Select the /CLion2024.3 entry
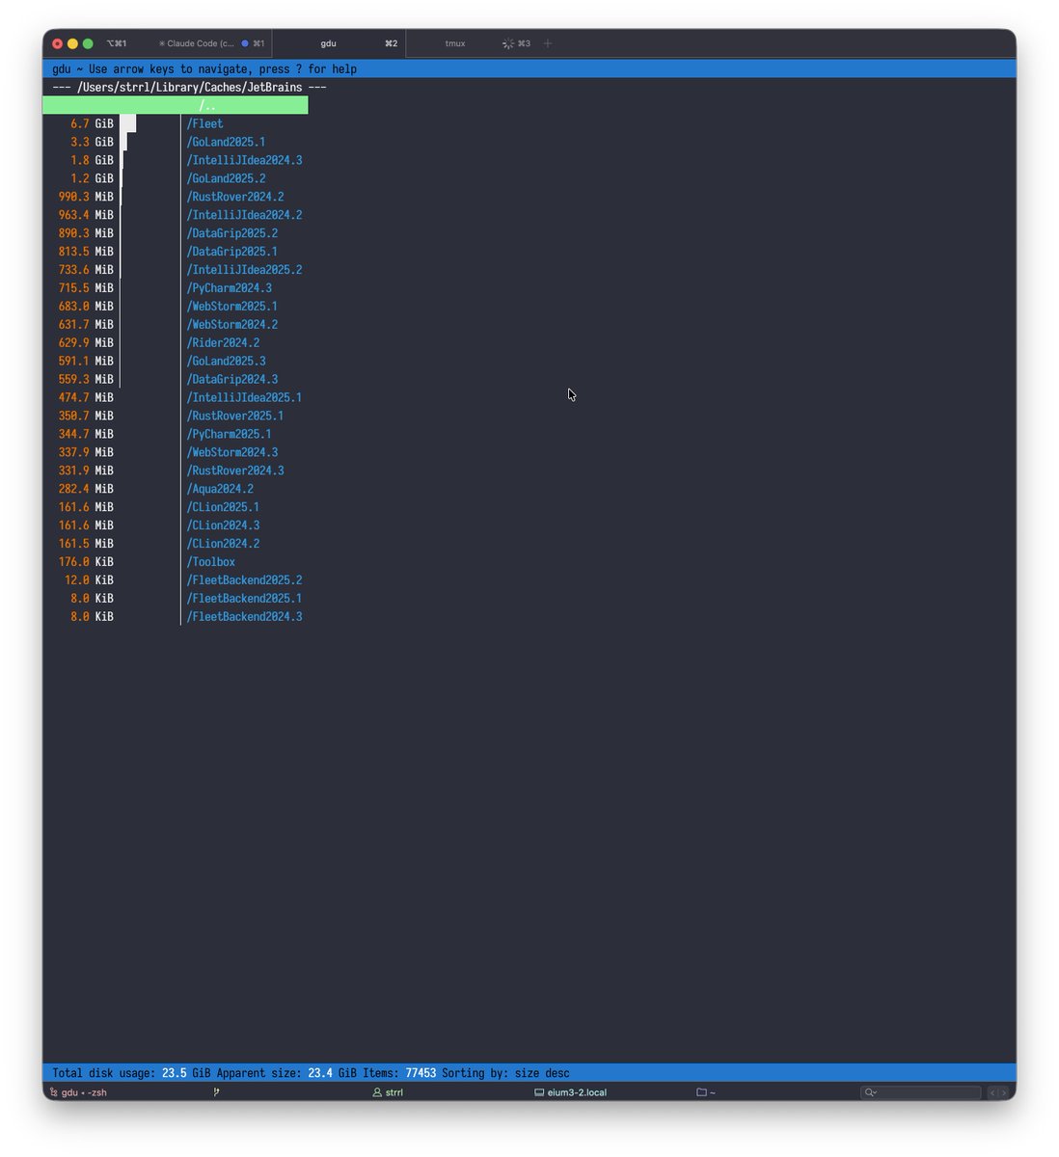The image size is (1059, 1157). [223, 526]
